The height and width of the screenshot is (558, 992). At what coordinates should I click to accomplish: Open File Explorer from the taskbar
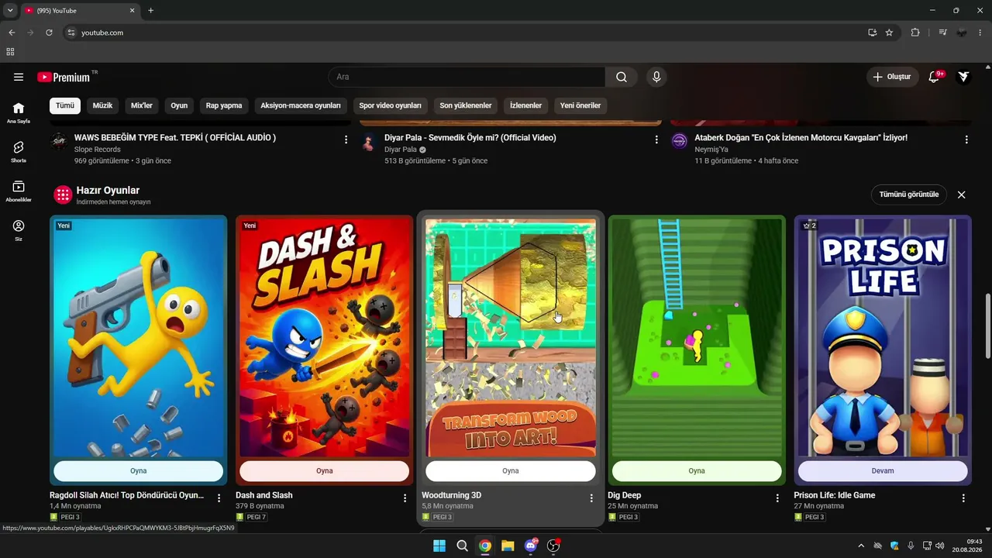tap(508, 546)
